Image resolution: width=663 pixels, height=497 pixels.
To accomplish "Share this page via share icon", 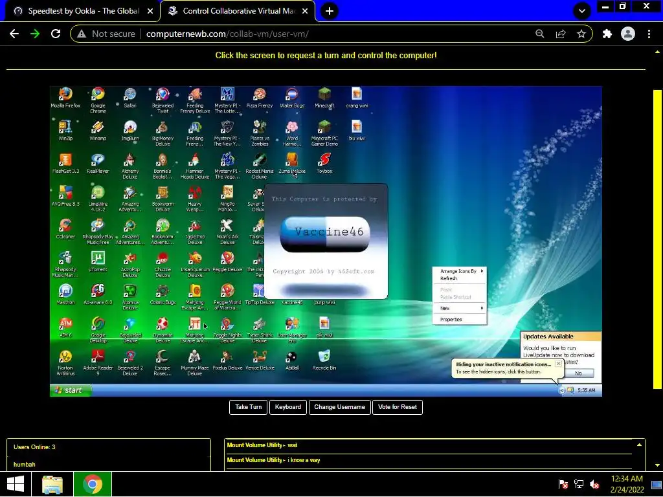I will (561, 34).
